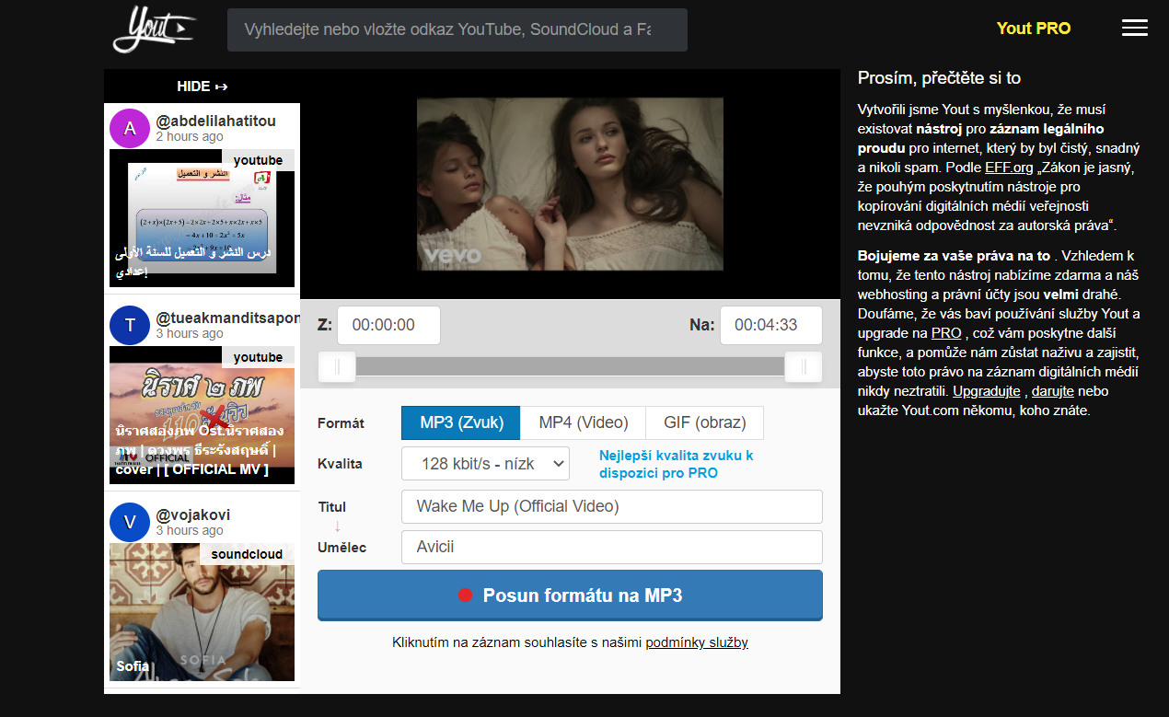
Task: Open the EFF.org link
Action: [1009, 168]
